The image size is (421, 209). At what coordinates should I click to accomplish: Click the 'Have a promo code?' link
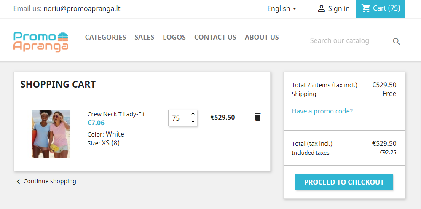click(x=322, y=111)
